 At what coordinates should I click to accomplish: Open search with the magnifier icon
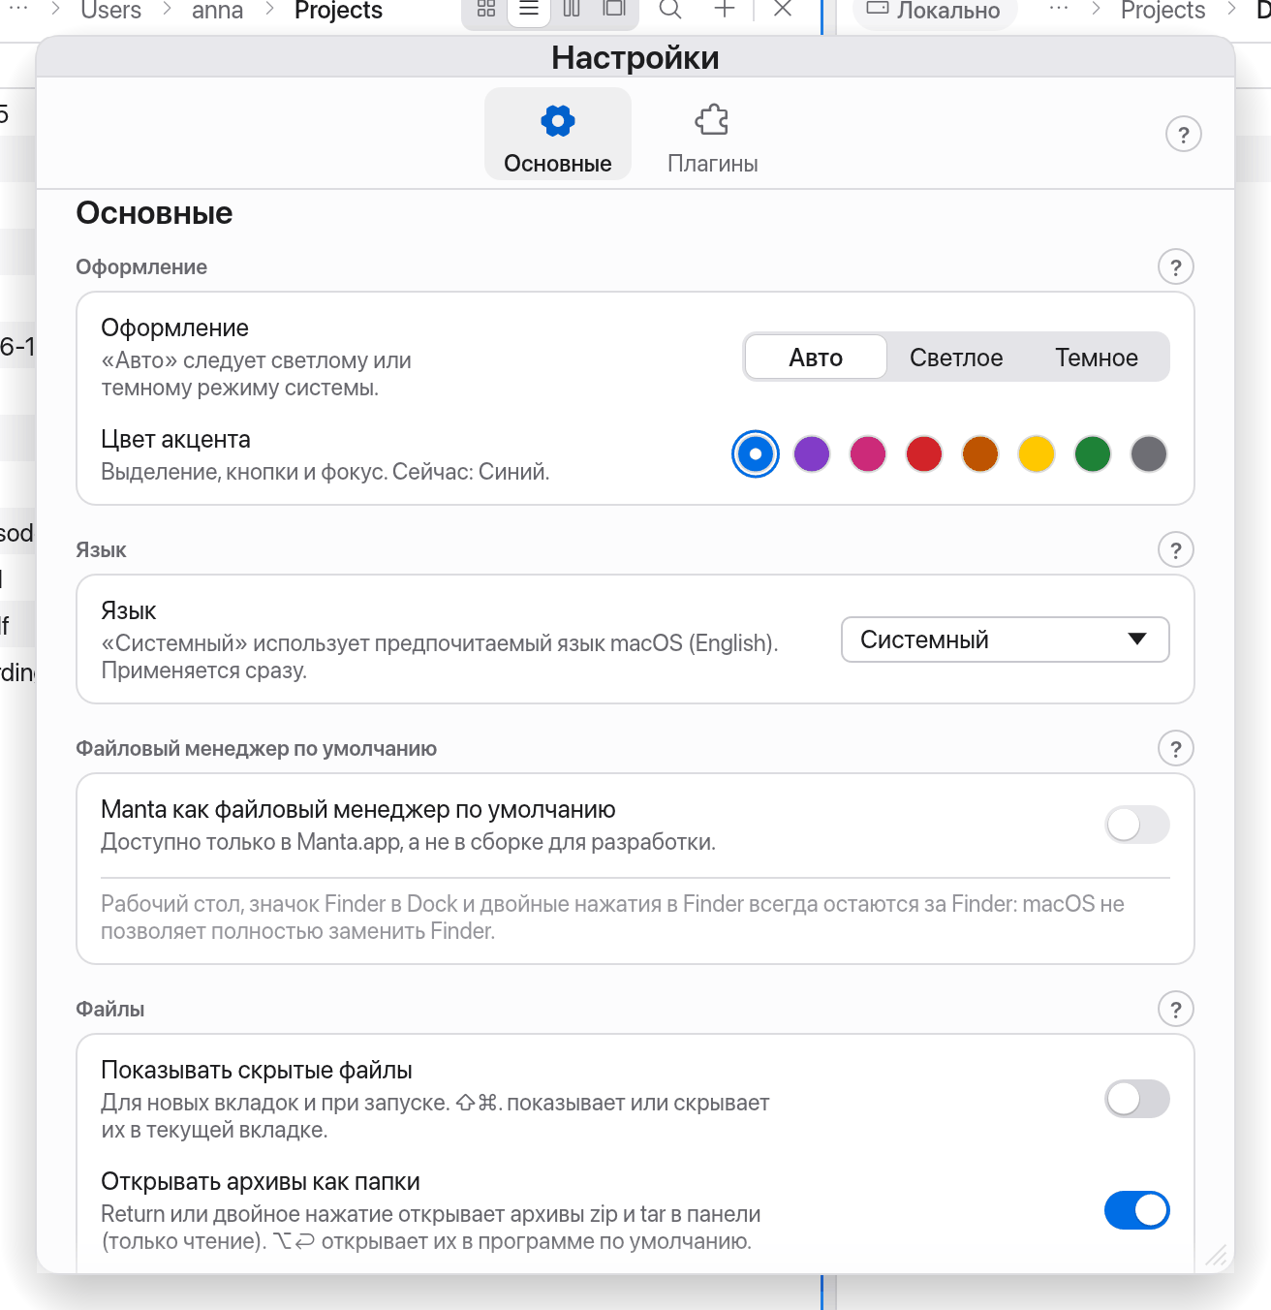coord(670,10)
